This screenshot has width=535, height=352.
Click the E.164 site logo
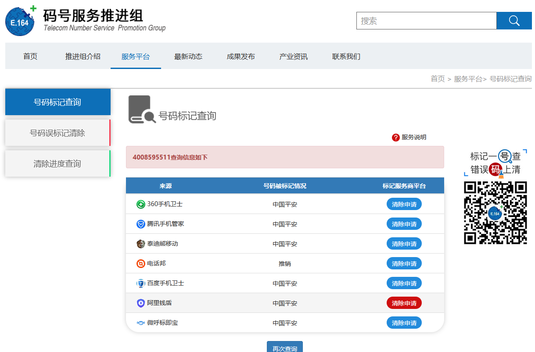tap(20, 21)
